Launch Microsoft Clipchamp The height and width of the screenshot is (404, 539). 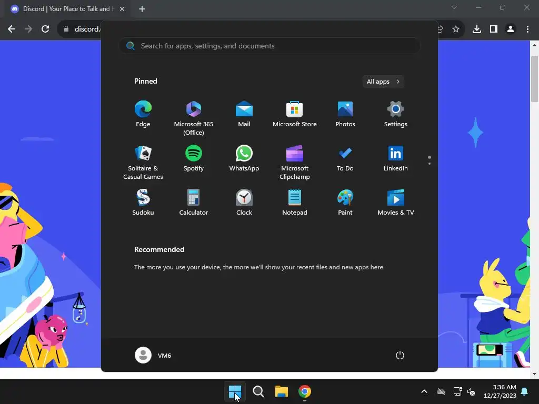click(x=295, y=163)
